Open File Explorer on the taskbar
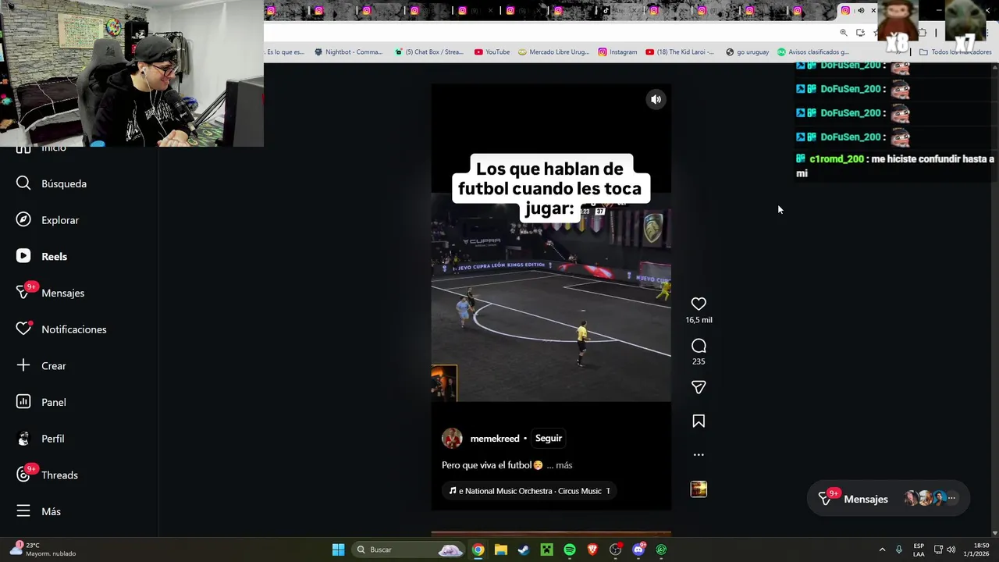Screen dimensions: 999x562 (501, 550)
